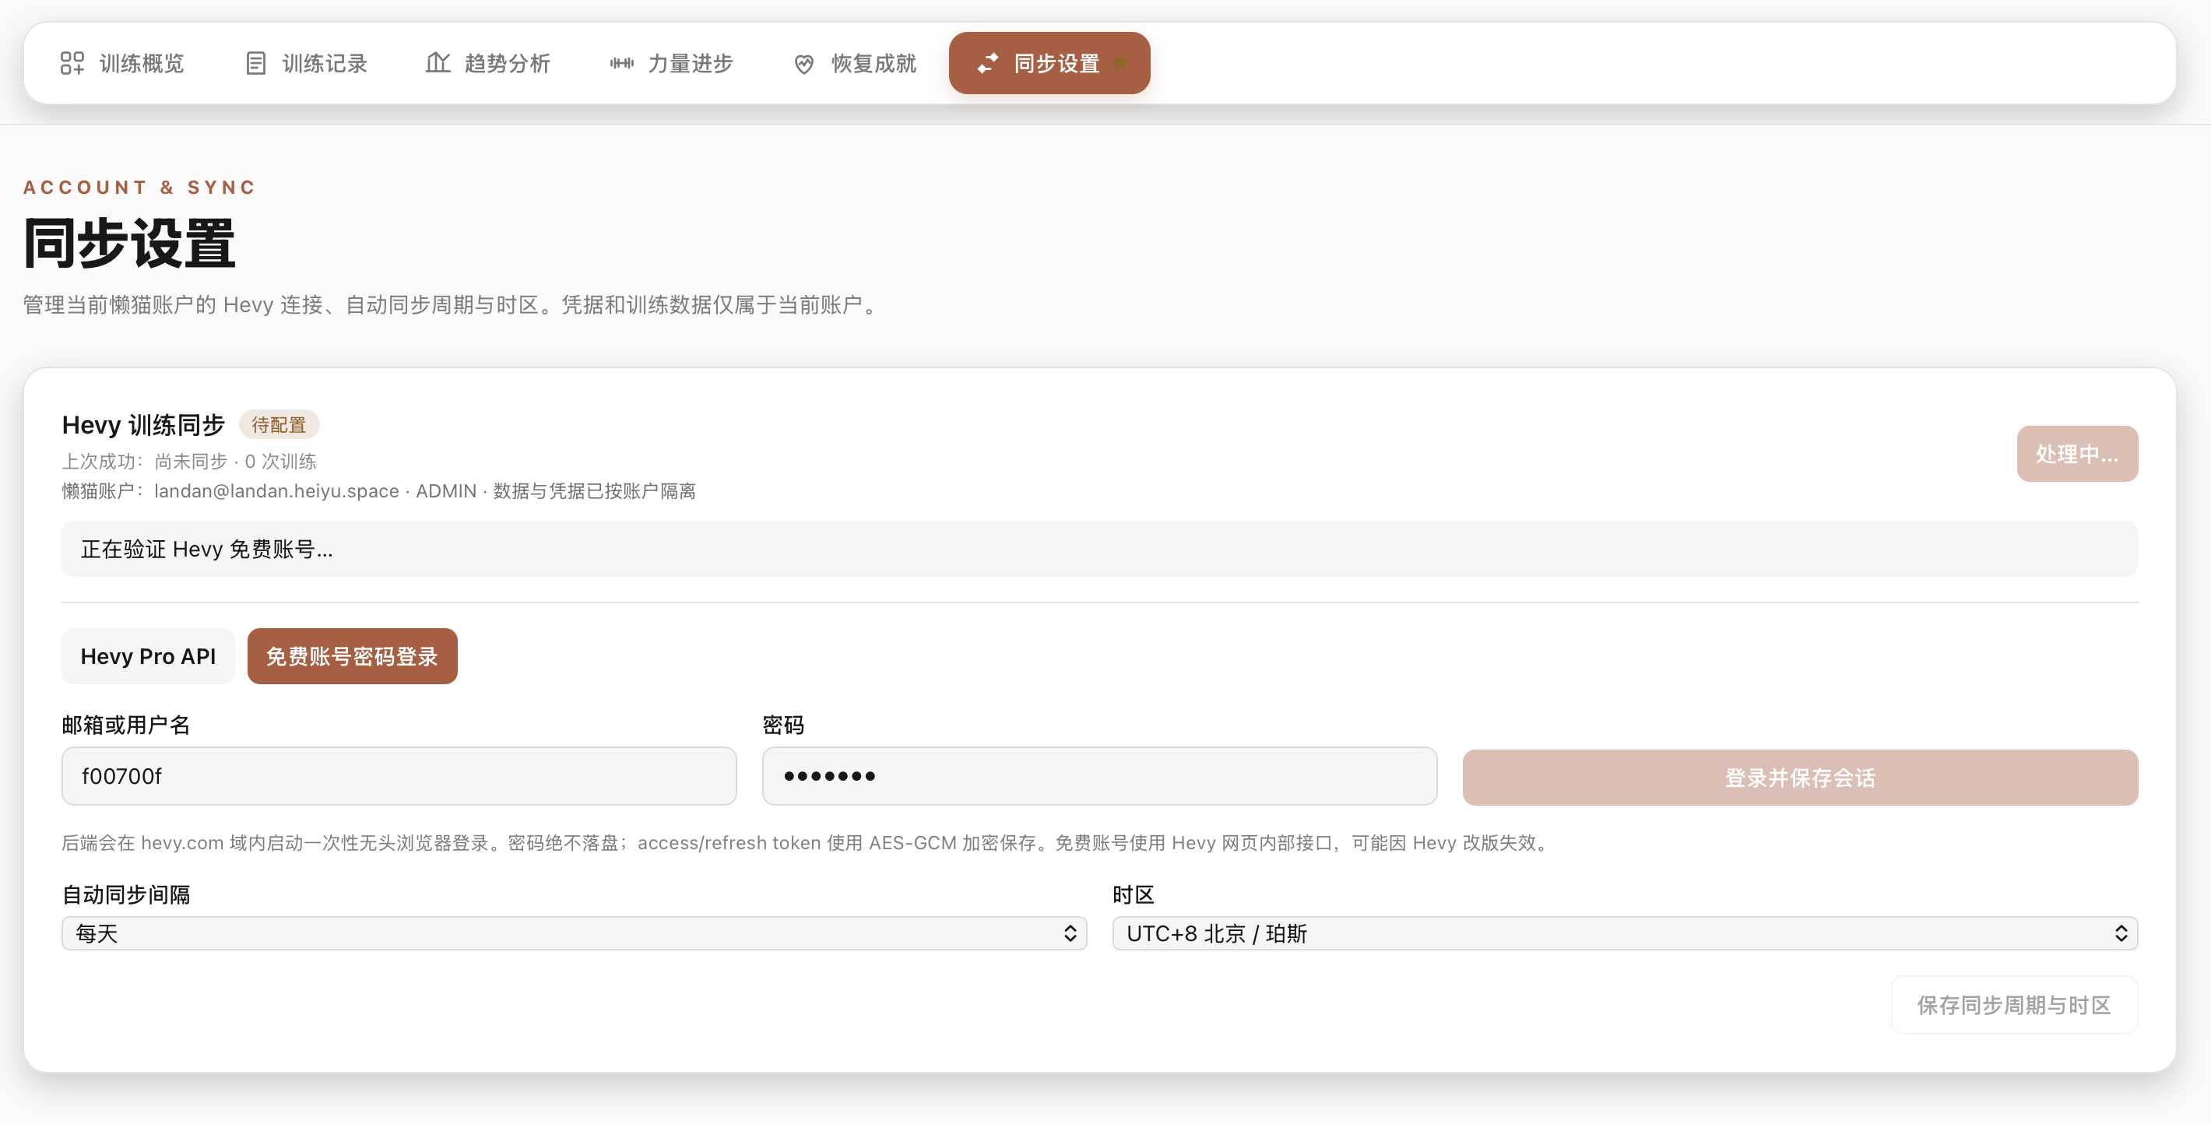The image size is (2211, 1124).
Task: Click the 正在验证 Hevy 免费账号... status message
Action: (x=1099, y=549)
